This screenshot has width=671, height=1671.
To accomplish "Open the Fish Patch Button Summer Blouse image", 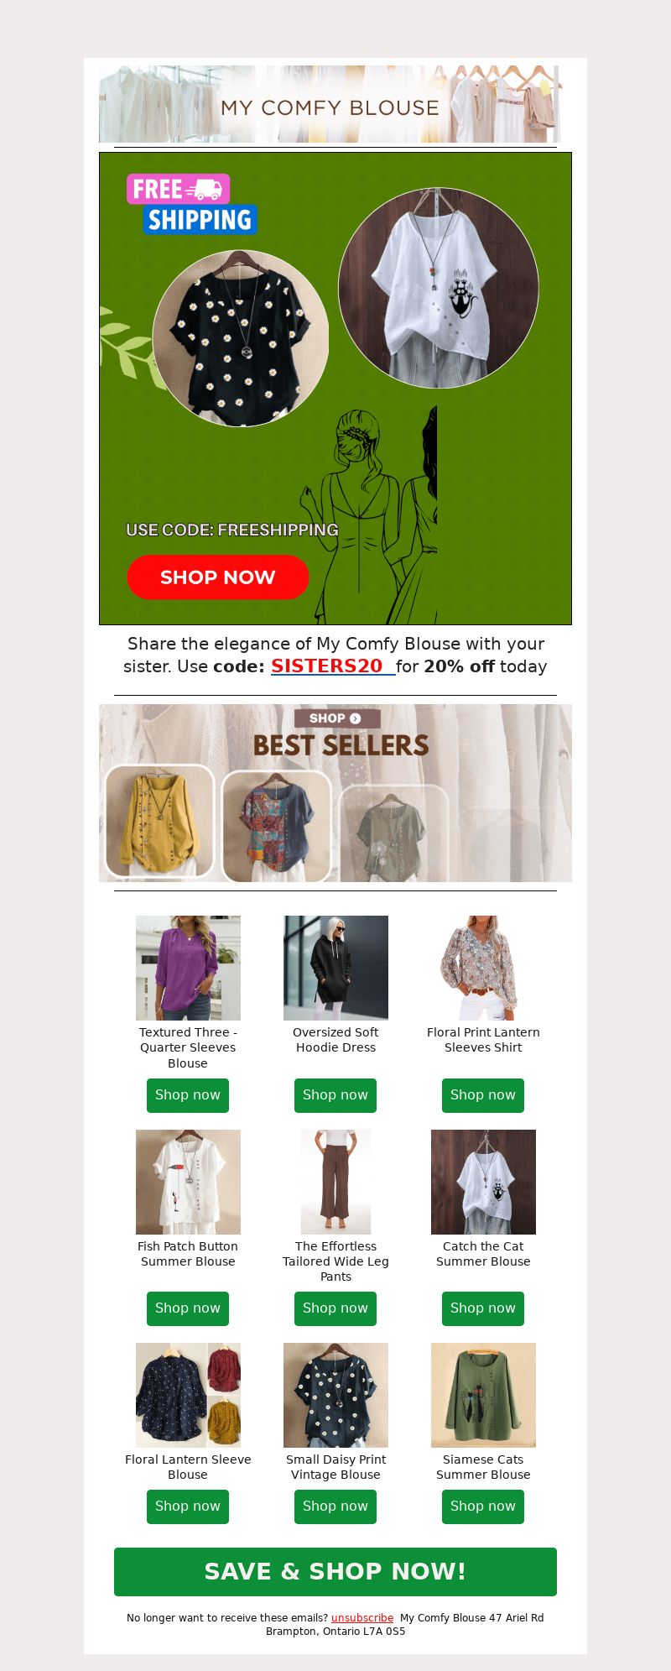I will tap(188, 1182).
